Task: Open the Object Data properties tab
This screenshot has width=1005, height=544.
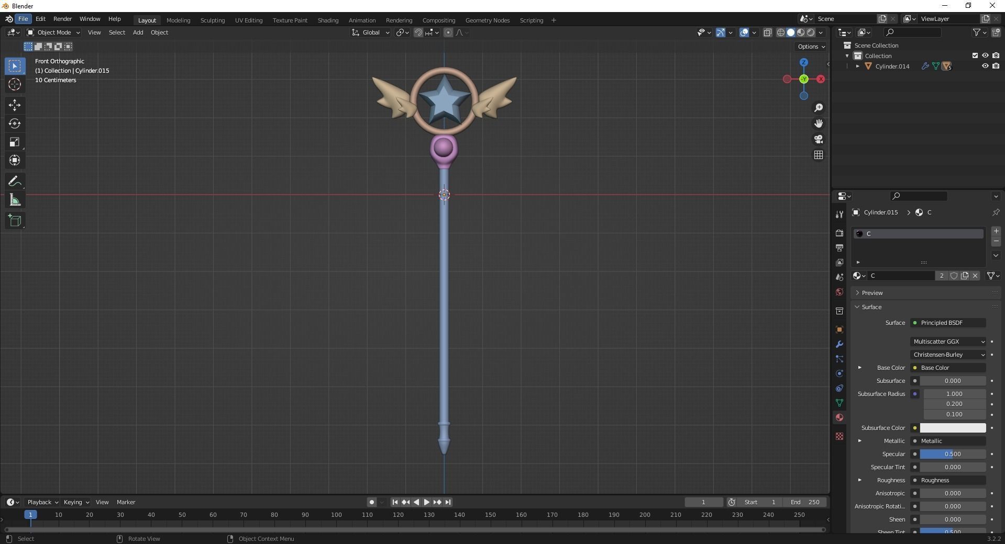Action: point(840,403)
